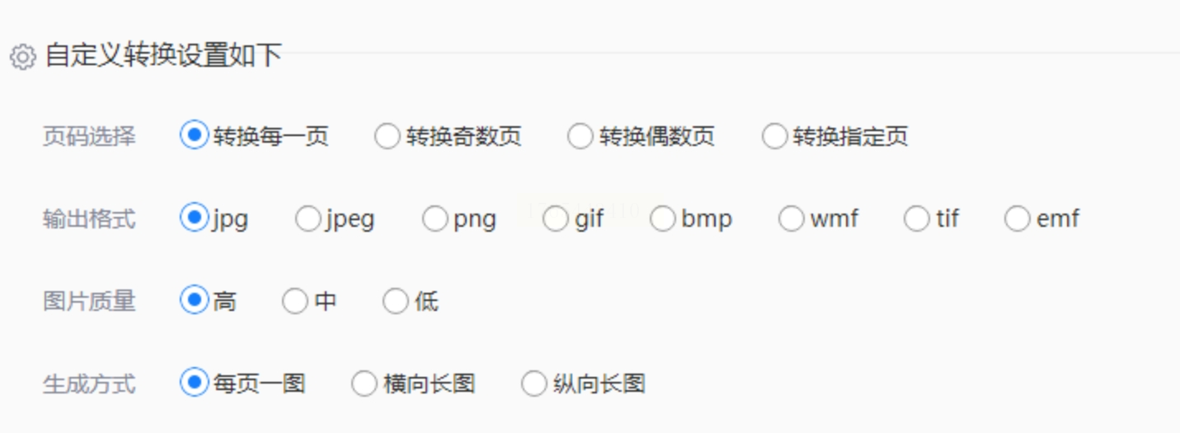Screen dimensions: 1180x433
Task: Select 低 image quality option
Action: pos(396,301)
